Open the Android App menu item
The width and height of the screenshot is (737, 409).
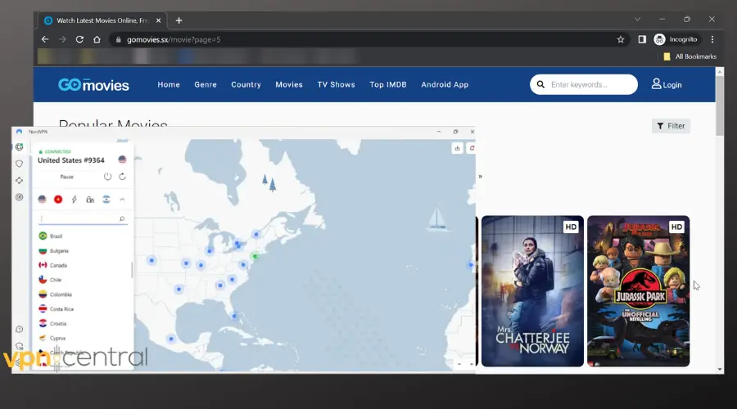point(445,84)
